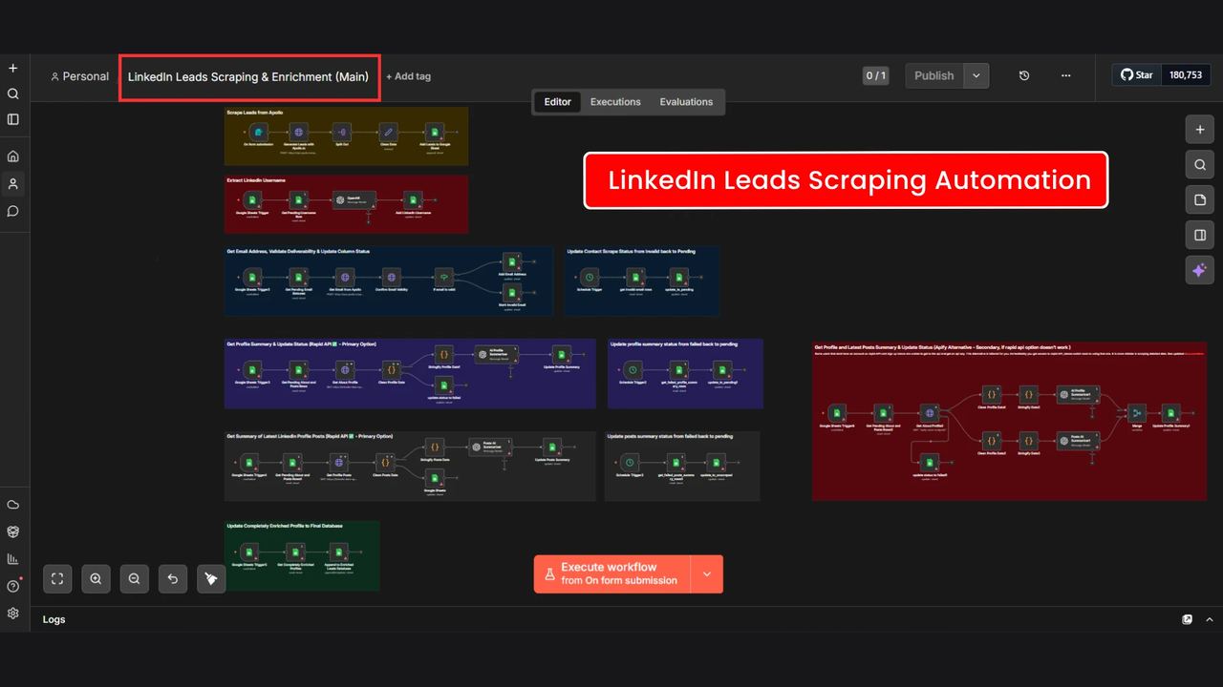Open insights bar-chart icon in left sidebar

pos(13,559)
